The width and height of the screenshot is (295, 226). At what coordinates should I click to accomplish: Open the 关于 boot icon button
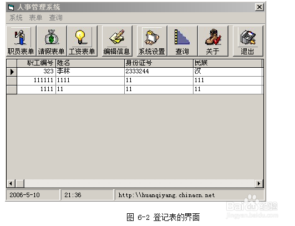click(213, 41)
